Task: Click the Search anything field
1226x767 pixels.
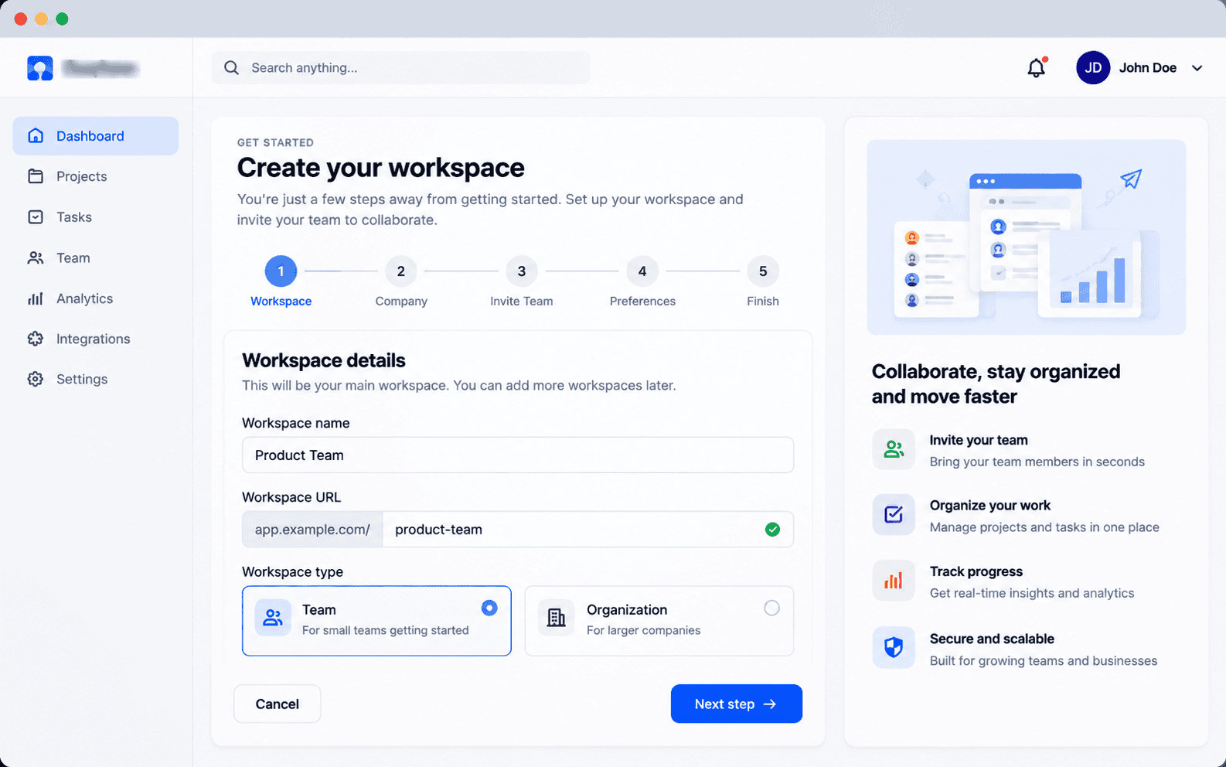Action: tap(401, 68)
